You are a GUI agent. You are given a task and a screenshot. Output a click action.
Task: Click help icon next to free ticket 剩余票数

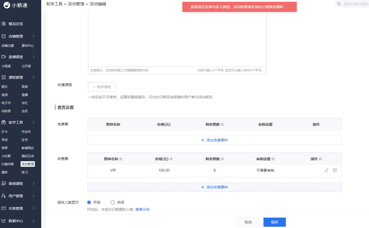pos(222,124)
